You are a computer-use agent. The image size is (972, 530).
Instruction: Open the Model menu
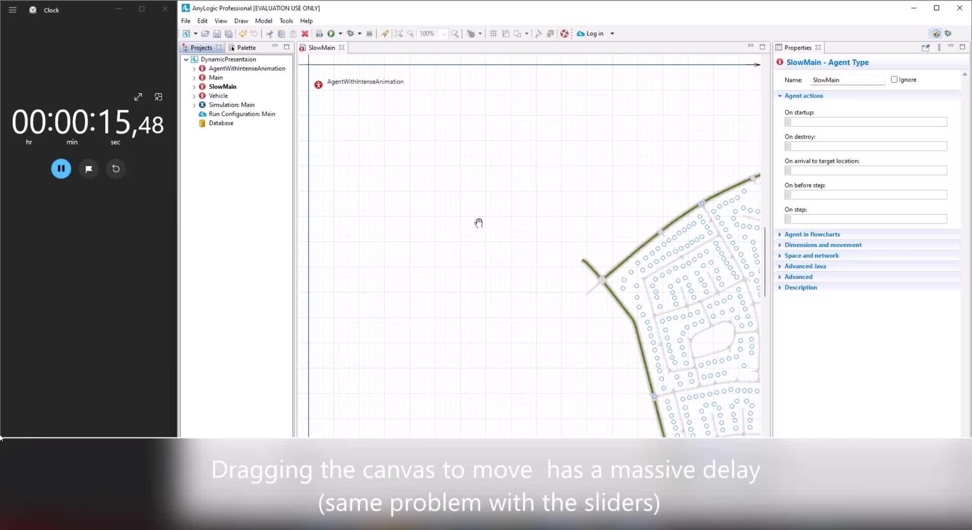pyautogui.click(x=264, y=21)
